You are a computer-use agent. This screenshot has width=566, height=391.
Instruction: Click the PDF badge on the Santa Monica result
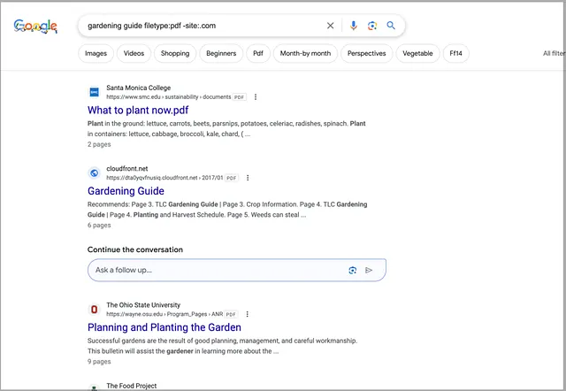coord(239,97)
